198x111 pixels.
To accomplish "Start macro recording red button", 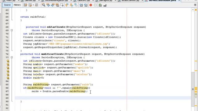I will 91,5.
